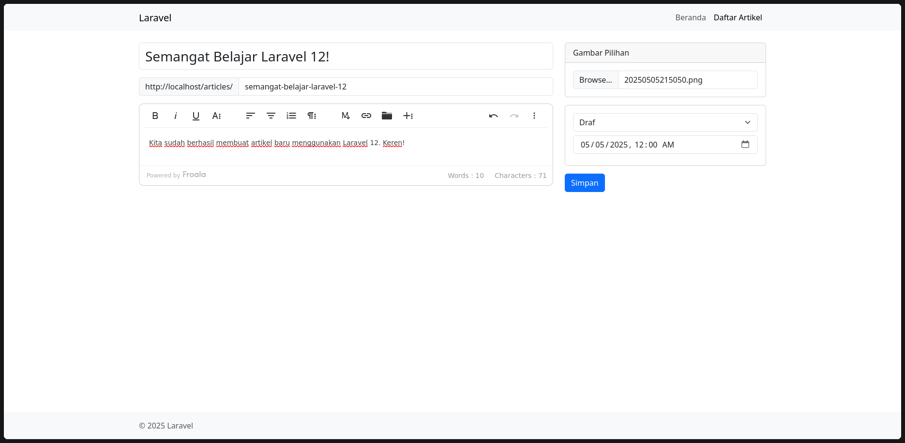Click the http://localhost/articles/ prefix
This screenshot has height=443, width=905.
[189, 87]
